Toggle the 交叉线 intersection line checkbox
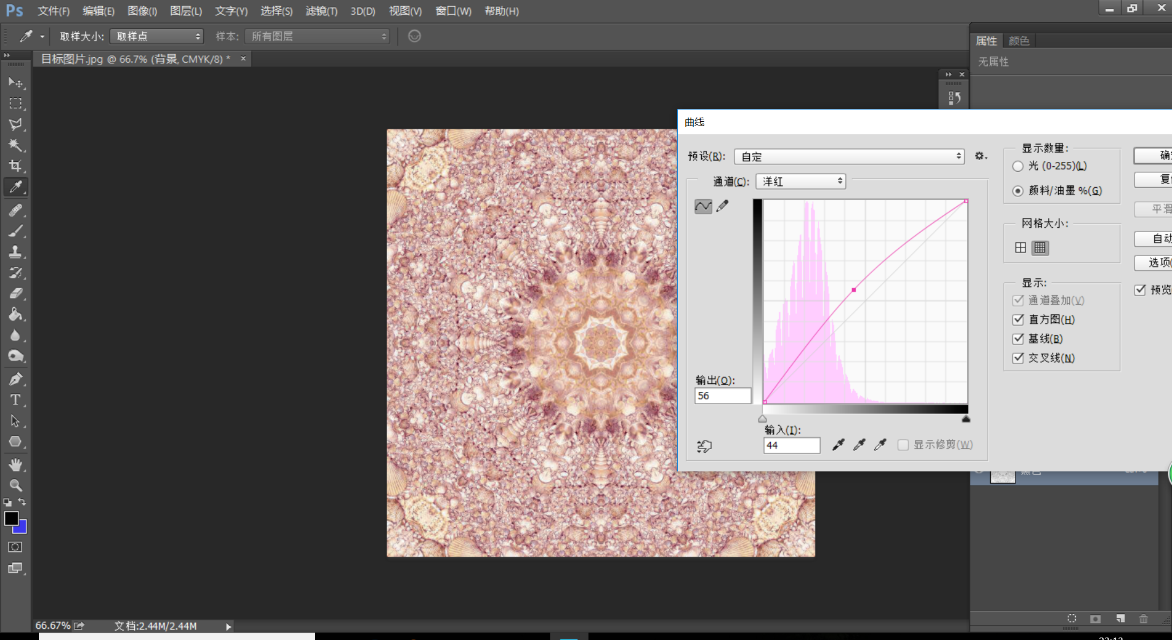Screen dimensions: 1172x640 (x=1018, y=358)
